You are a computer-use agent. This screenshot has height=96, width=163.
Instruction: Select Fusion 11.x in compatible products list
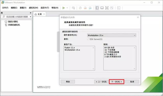tap(70, 48)
